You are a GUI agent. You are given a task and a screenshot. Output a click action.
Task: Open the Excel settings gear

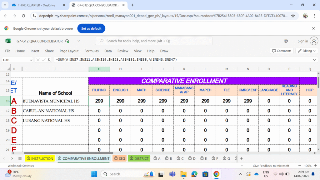pos(286,41)
